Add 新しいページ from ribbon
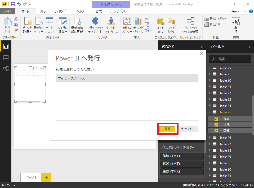Viewport: 254px width, 188px height. pos(127,25)
